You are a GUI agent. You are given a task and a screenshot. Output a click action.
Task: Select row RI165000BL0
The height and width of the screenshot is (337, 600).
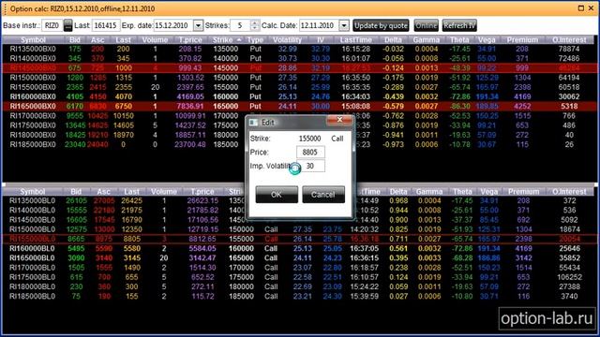(298, 258)
